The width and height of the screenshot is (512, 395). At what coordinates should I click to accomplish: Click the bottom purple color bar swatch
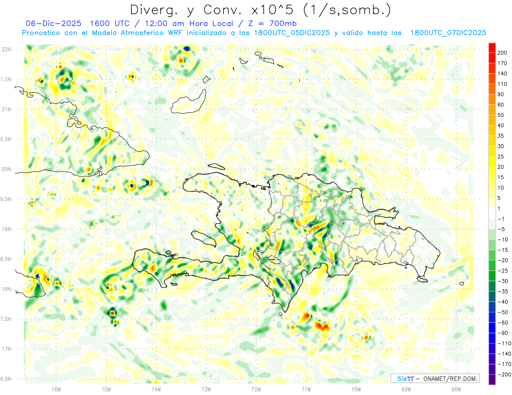tap(492, 380)
